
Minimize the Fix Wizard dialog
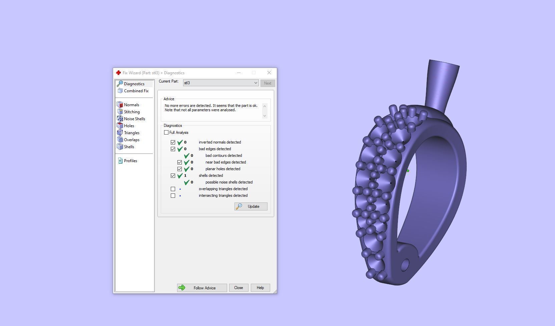tap(239, 73)
